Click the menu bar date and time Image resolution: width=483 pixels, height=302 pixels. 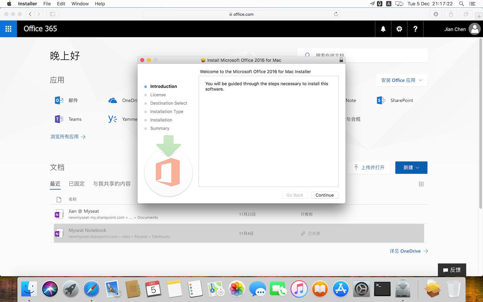click(430, 4)
